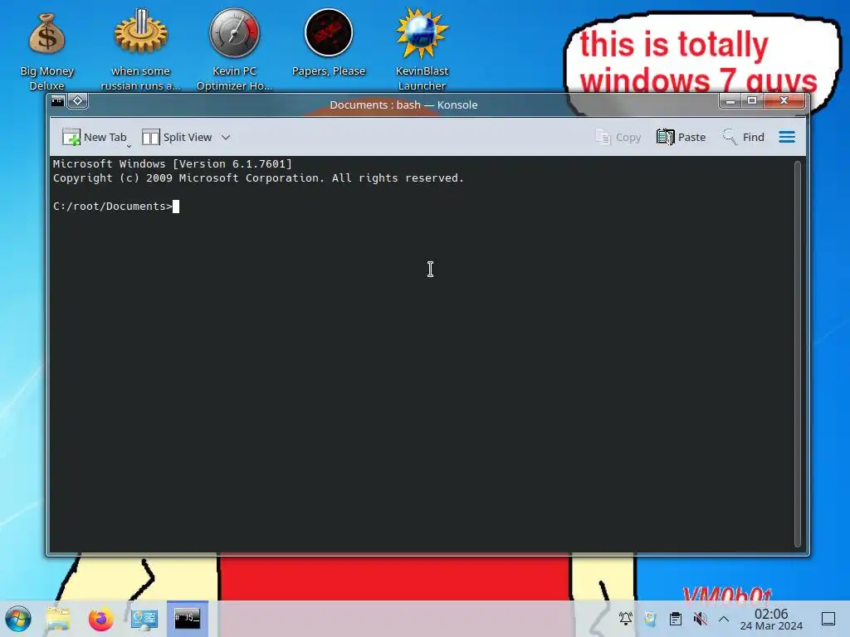Click the show desktop button in taskbar
850x637 pixels.
828,619
